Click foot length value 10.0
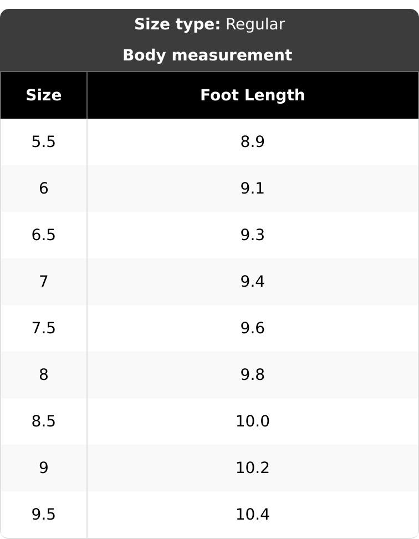Viewport: 419px width, 539px height. click(252, 421)
